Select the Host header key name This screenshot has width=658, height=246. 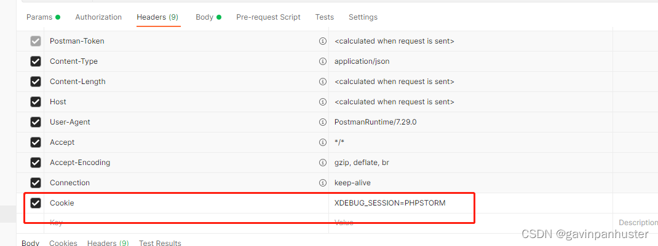pos(58,102)
